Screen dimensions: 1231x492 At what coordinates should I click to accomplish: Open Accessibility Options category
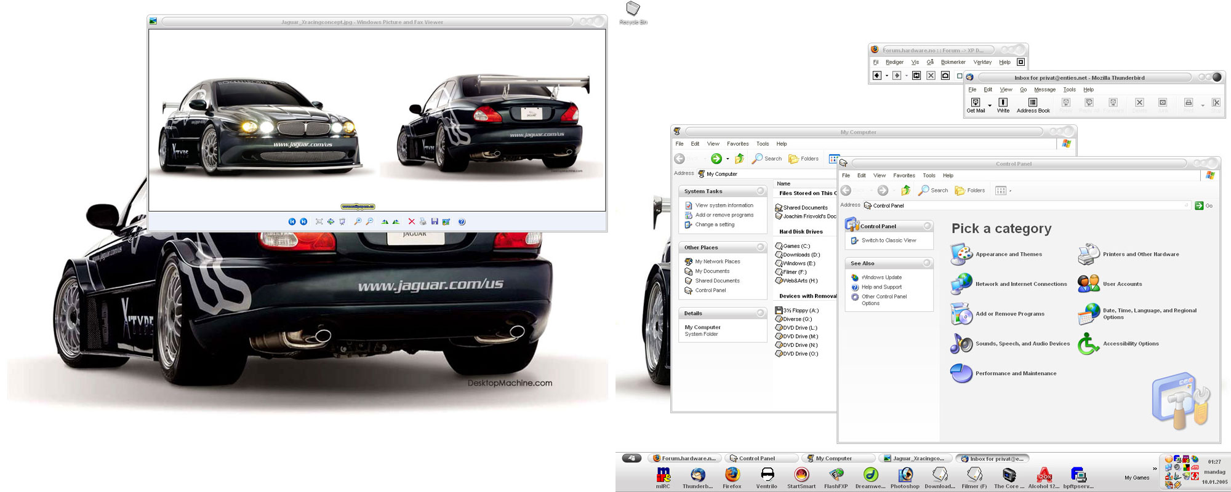click(1118, 344)
